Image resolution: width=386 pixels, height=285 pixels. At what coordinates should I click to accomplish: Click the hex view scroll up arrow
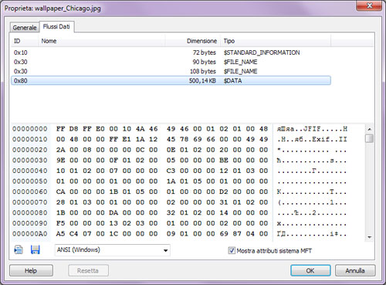click(370, 129)
